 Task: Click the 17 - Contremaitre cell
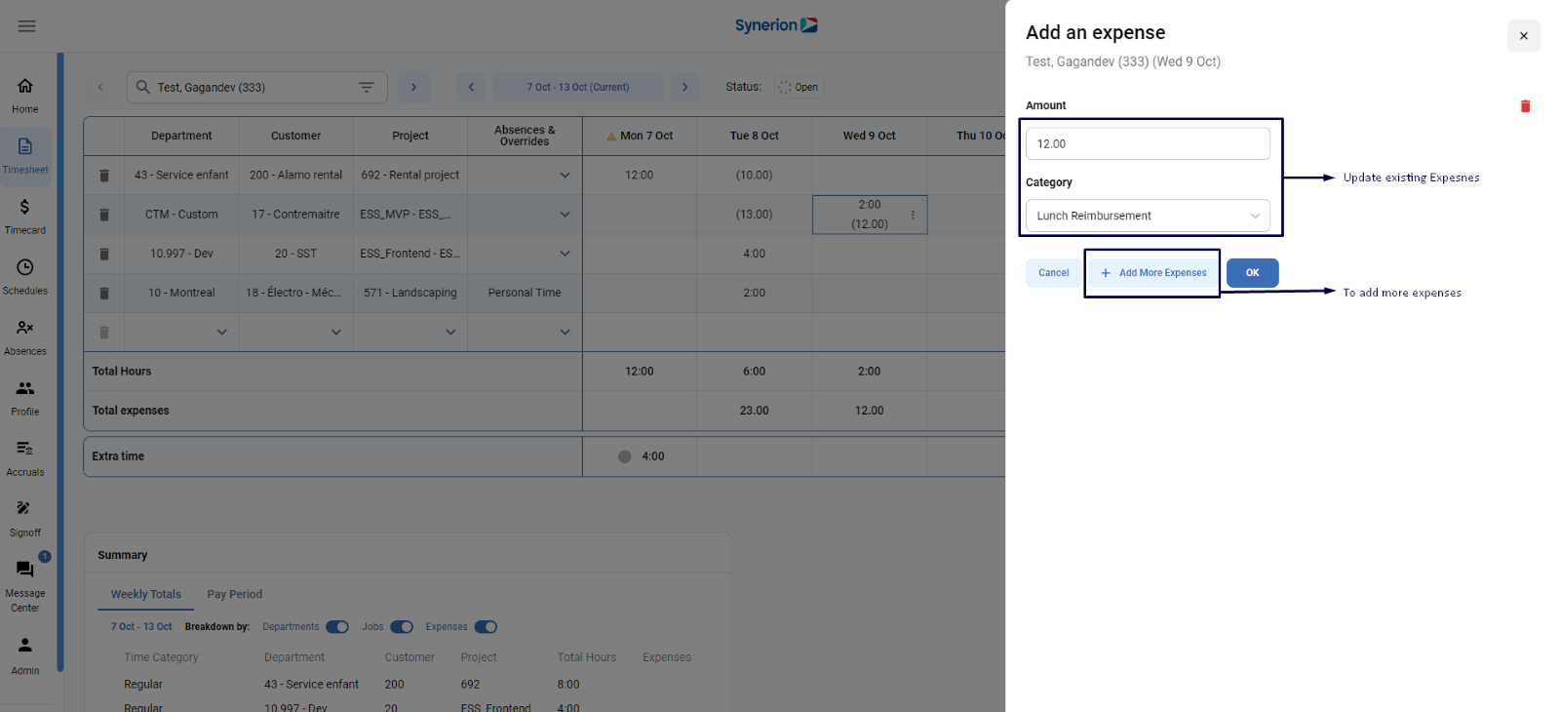point(295,215)
